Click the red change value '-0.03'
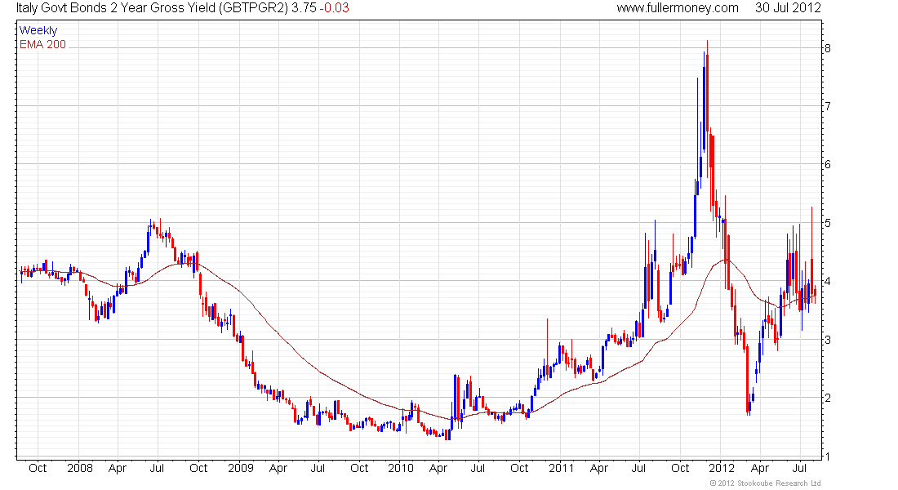 pos(335,8)
